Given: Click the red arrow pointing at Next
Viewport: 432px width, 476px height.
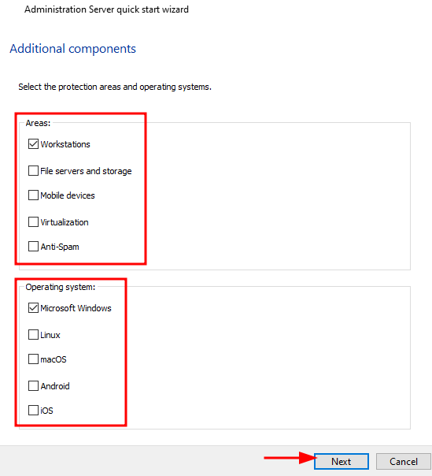Looking at the screenshot, I should 290,458.
